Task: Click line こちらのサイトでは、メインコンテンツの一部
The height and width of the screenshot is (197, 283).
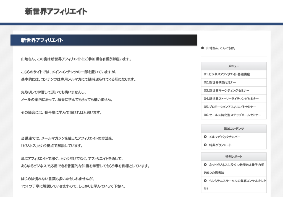Action: (69, 72)
